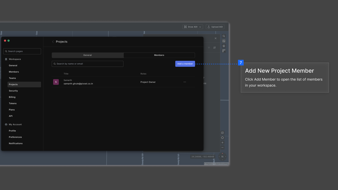Click the Search pages field
The image size is (338, 190).
22,51
